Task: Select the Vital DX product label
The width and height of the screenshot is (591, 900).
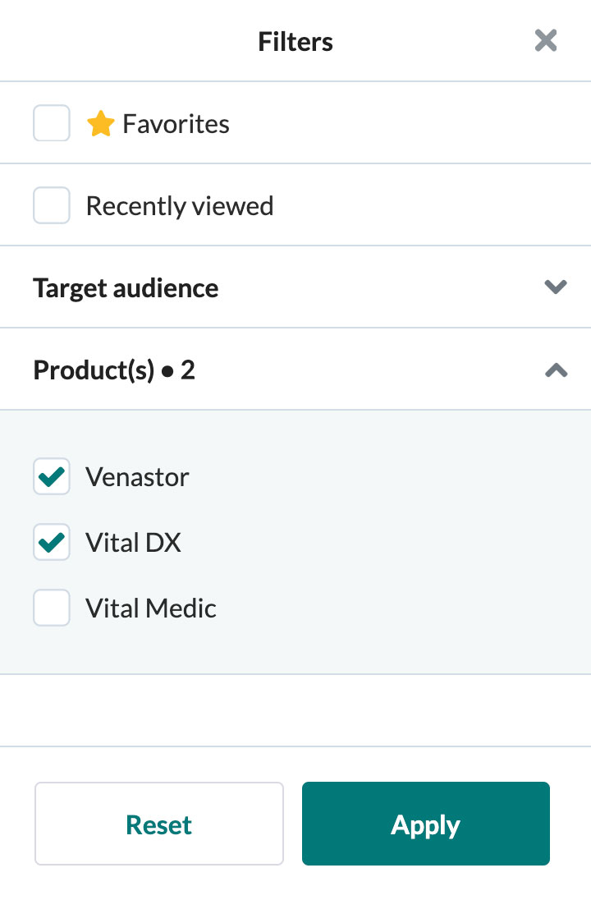Action: coord(133,543)
